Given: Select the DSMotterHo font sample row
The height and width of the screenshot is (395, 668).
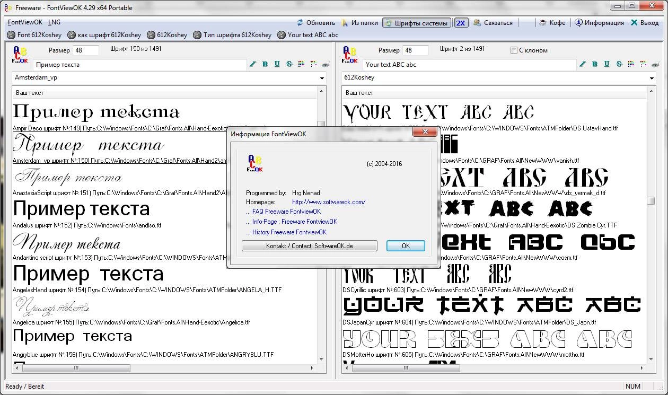Looking at the screenshot, I should (494, 343).
